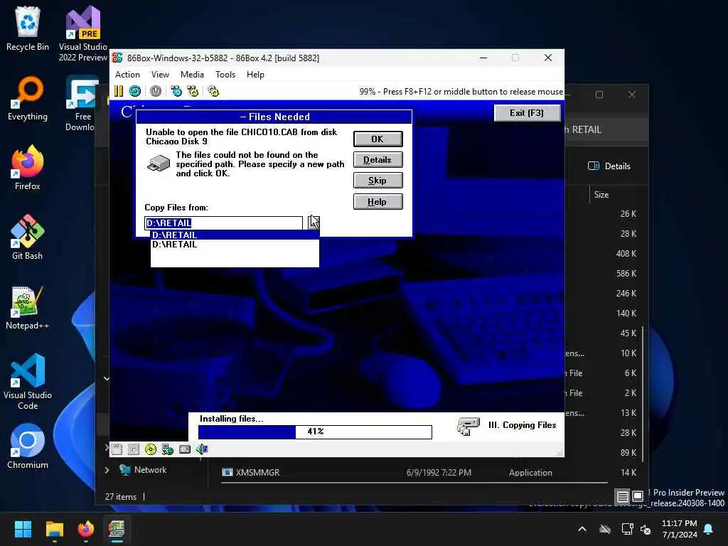The width and height of the screenshot is (728, 546).
Task: Select the Visual Studio Code desktop icon
Action: pyautogui.click(x=28, y=382)
